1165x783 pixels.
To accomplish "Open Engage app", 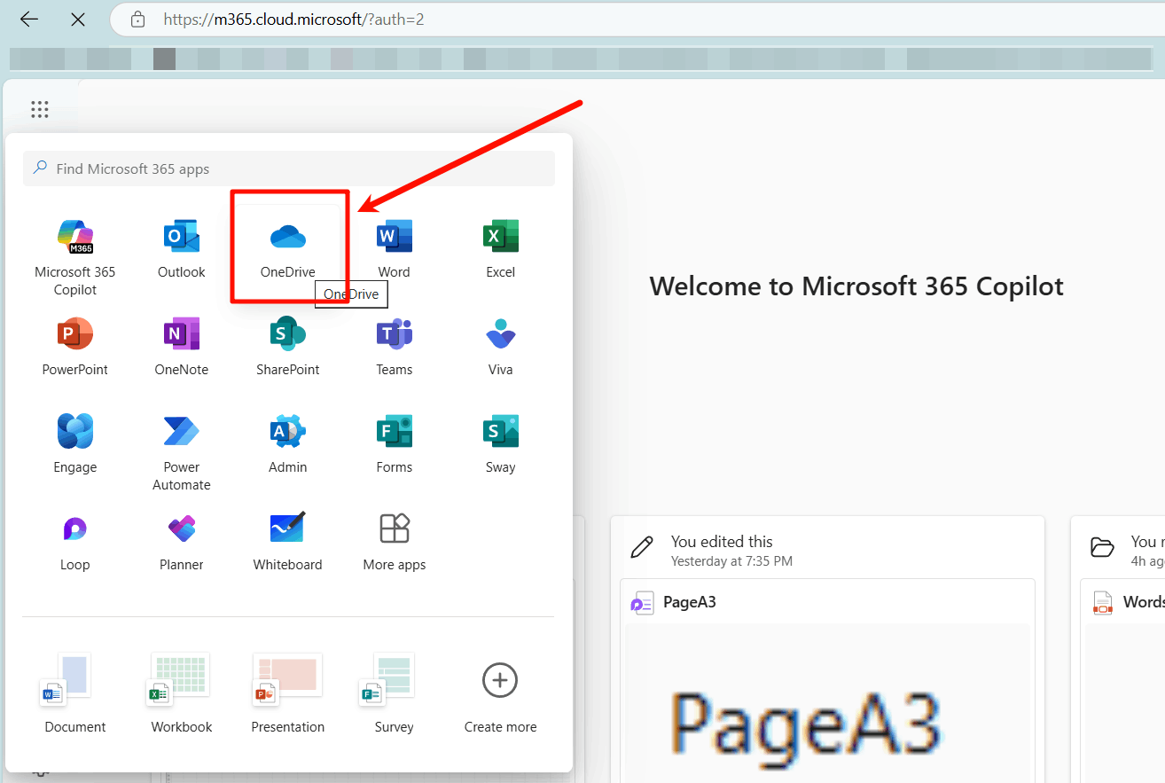I will (75, 443).
